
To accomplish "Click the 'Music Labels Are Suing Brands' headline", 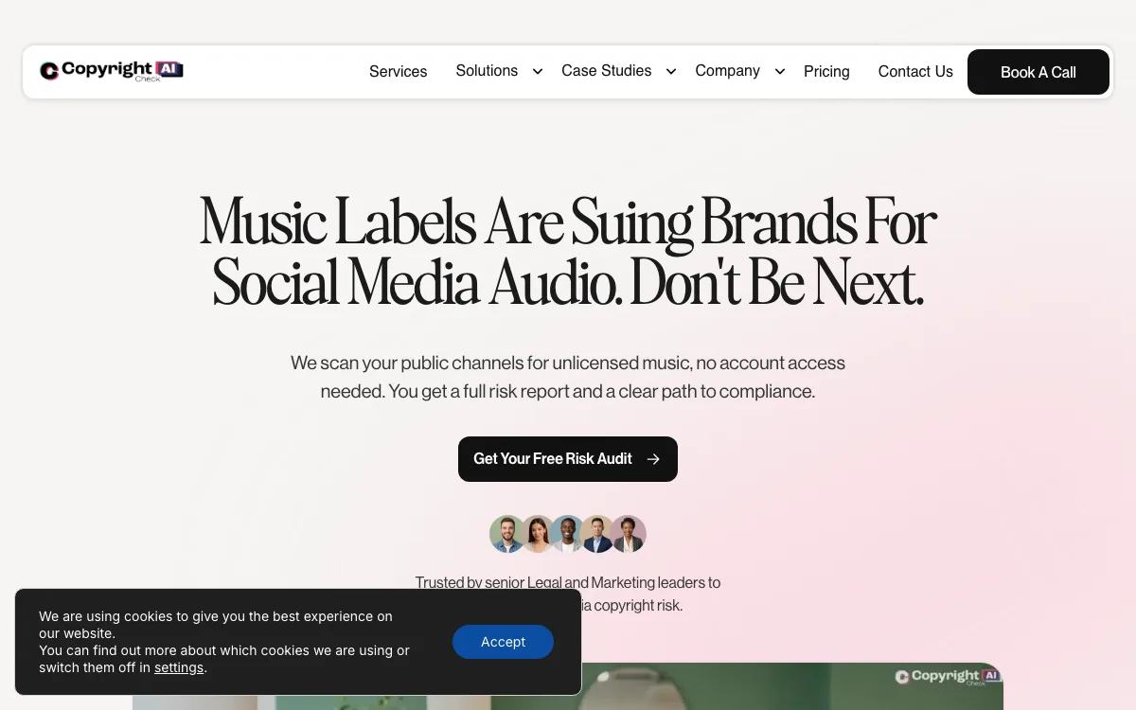I will 568,252.
